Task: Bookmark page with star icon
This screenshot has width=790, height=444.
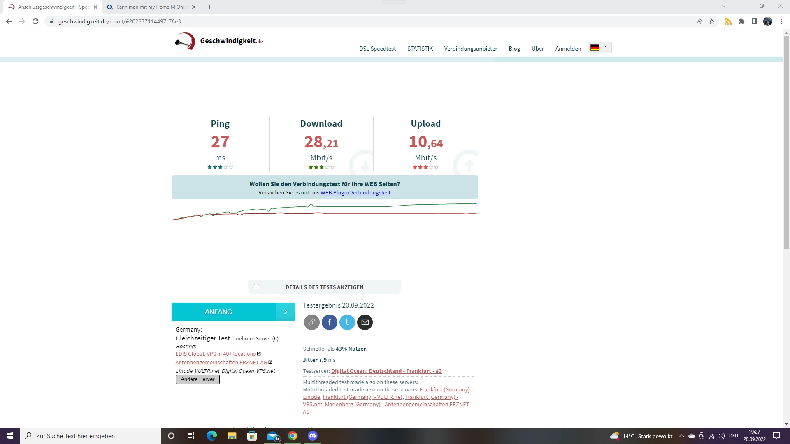Action: [x=712, y=21]
